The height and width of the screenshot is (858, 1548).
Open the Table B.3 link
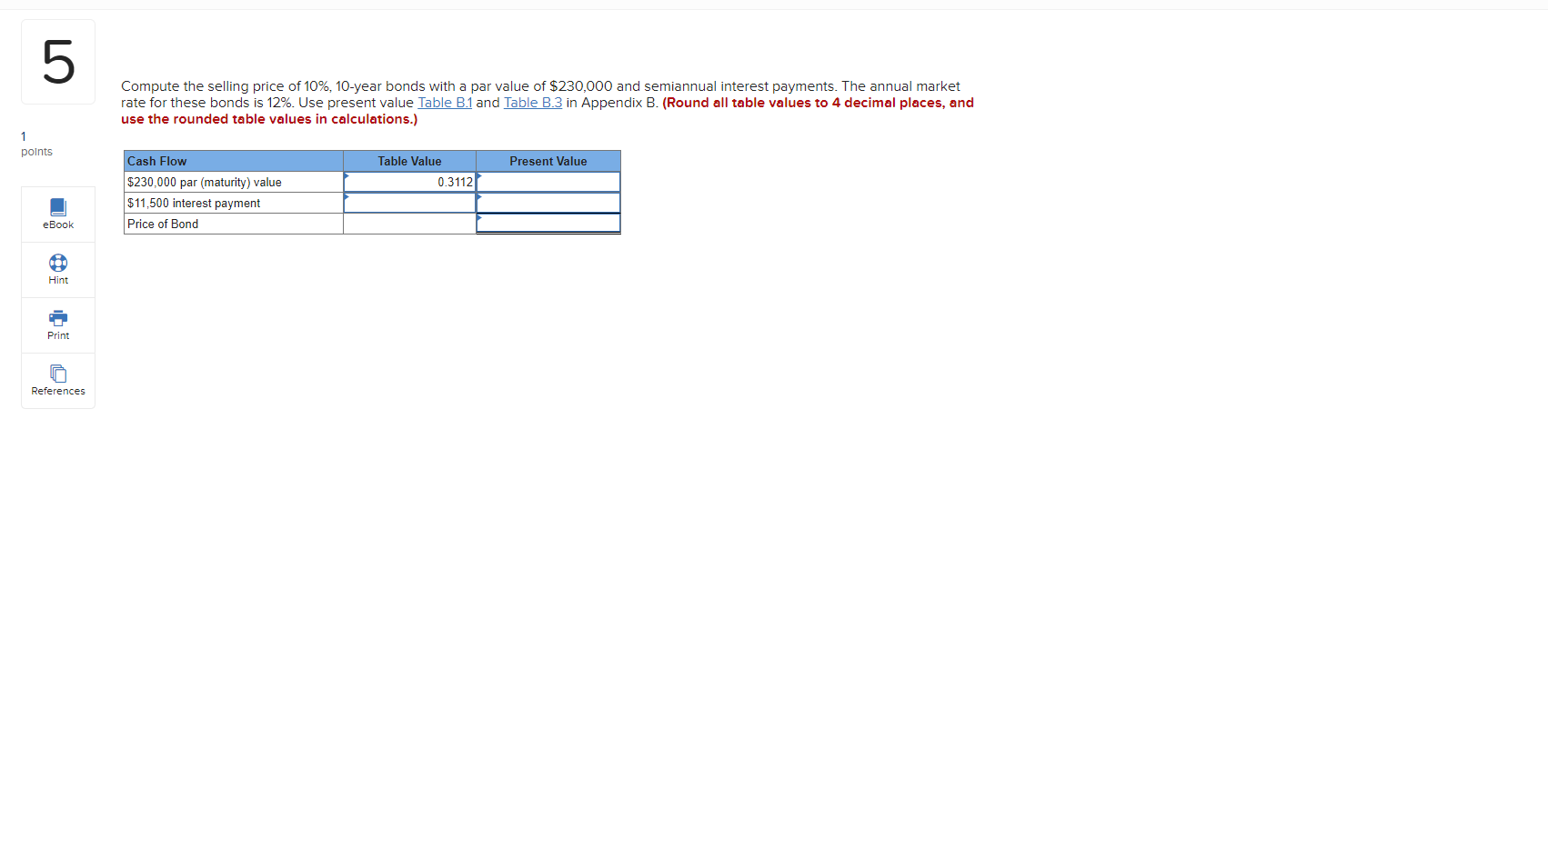pos(532,103)
